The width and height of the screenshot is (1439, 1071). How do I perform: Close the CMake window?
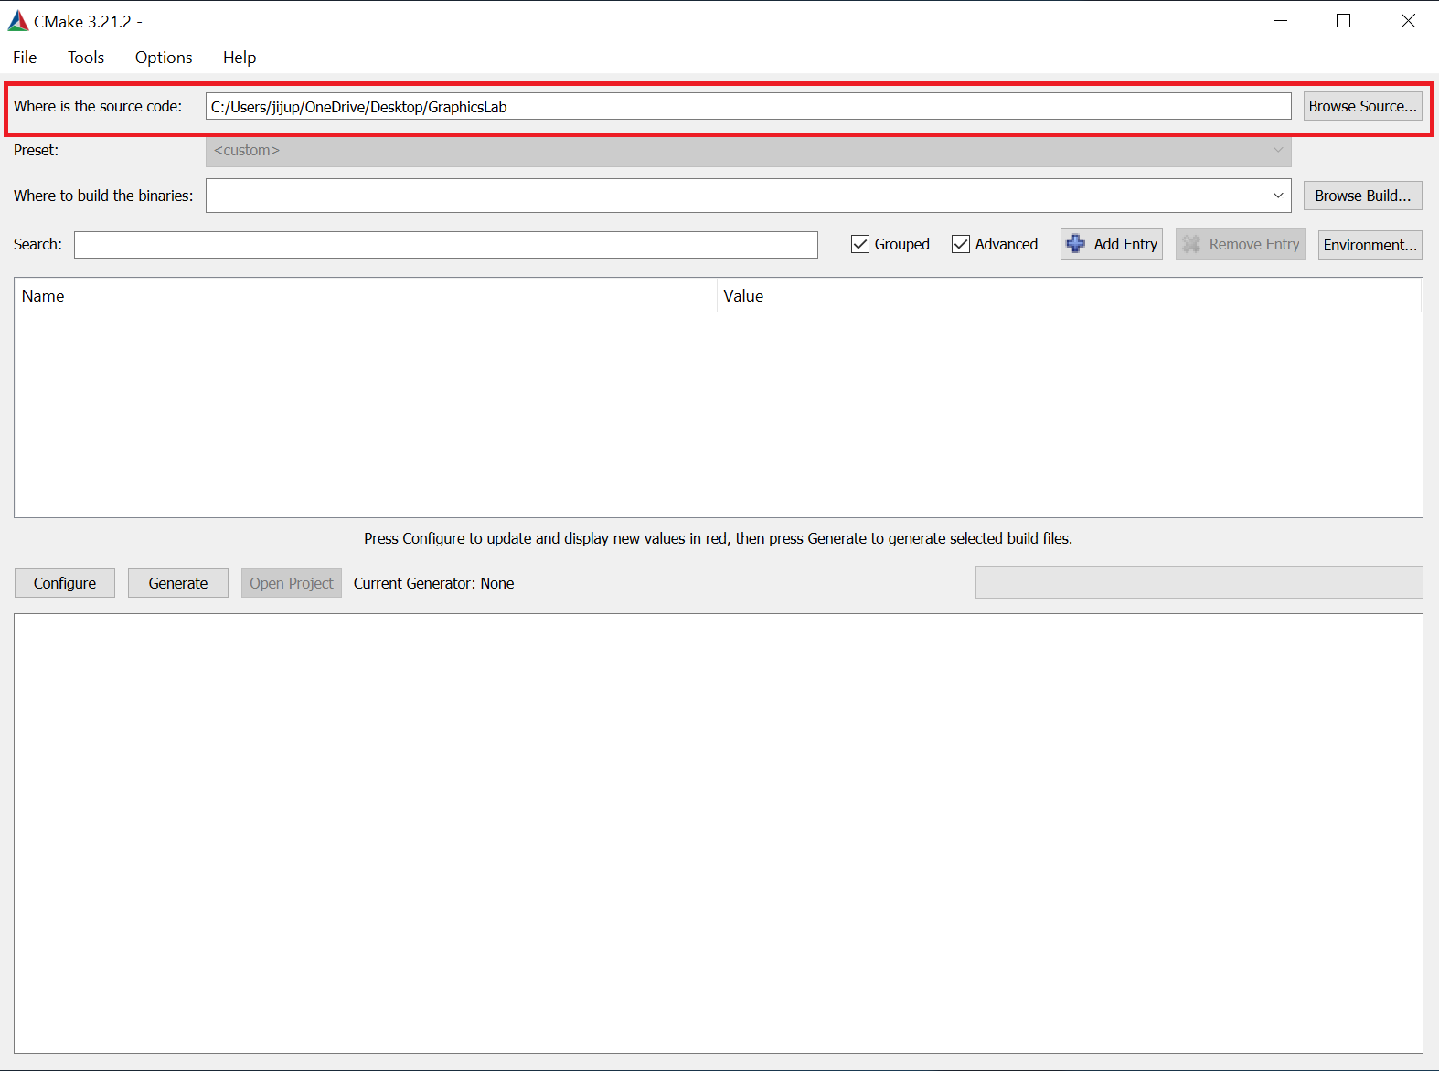(x=1408, y=21)
